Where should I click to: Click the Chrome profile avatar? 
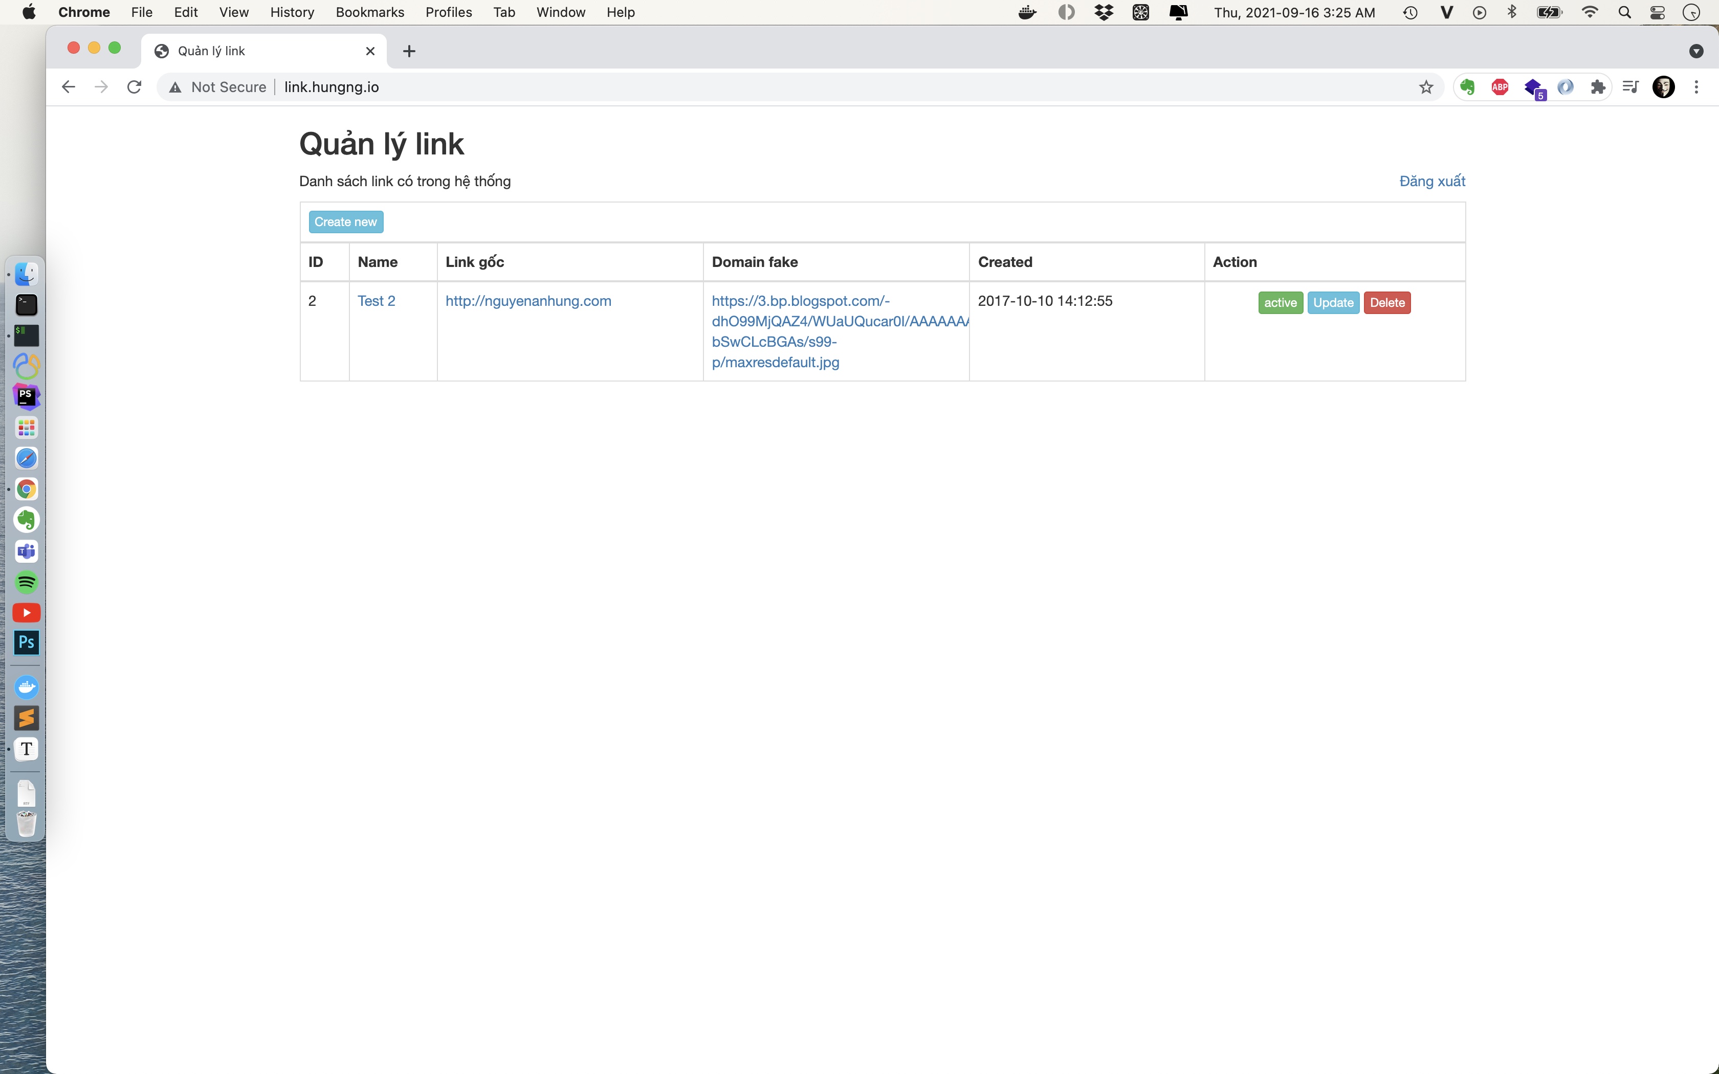click(1663, 87)
